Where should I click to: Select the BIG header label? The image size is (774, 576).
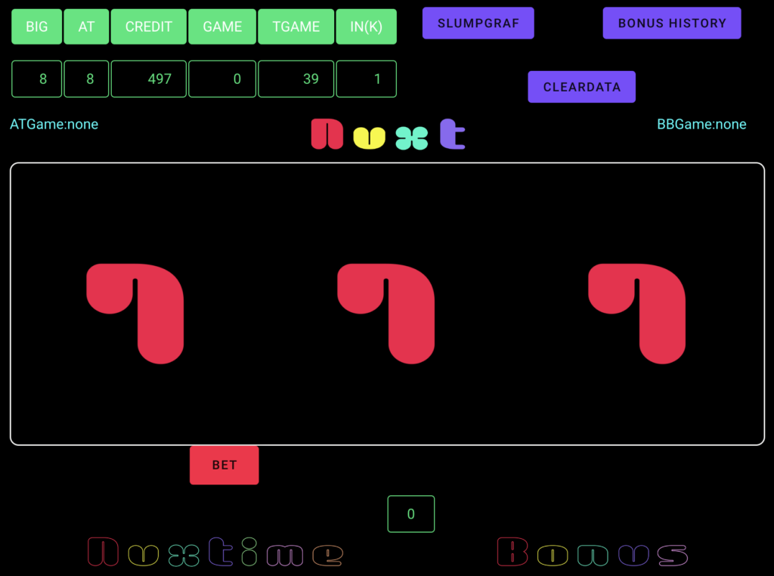[x=36, y=26]
